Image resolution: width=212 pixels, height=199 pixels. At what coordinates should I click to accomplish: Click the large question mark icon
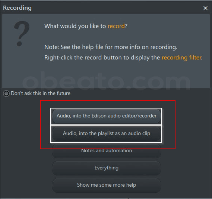(x=22, y=34)
